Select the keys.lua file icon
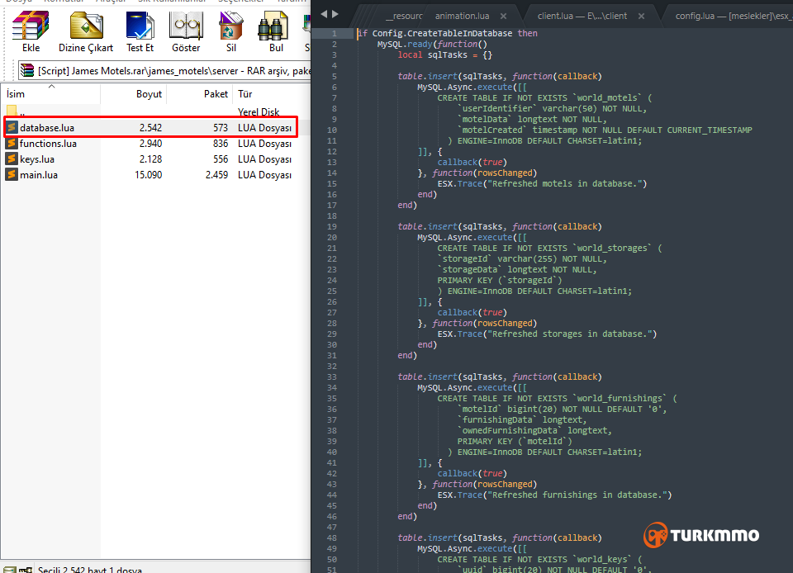 click(12, 159)
